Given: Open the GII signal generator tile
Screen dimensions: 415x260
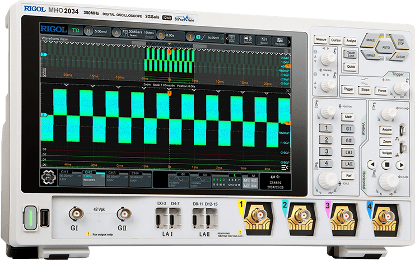Looking at the screenshot, I should tap(200, 181).
